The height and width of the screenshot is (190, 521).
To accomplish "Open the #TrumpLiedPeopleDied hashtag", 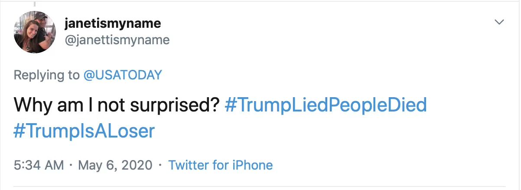I will [326, 106].
